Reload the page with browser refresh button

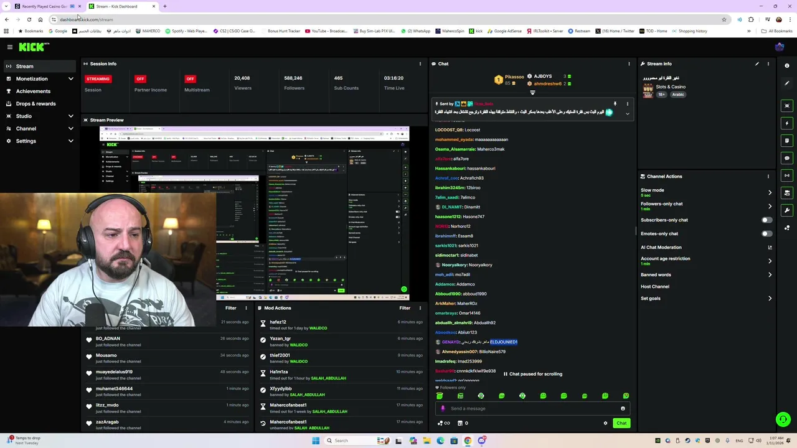[x=29, y=19]
